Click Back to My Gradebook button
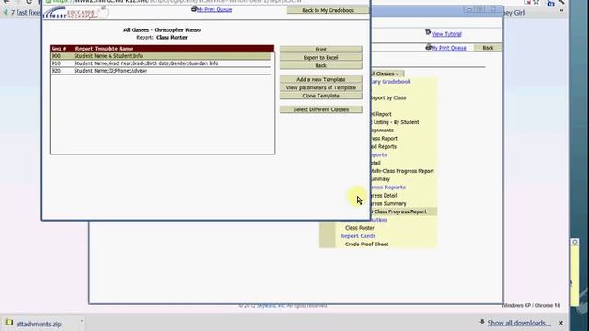The height and width of the screenshot is (331, 589). pos(328,10)
